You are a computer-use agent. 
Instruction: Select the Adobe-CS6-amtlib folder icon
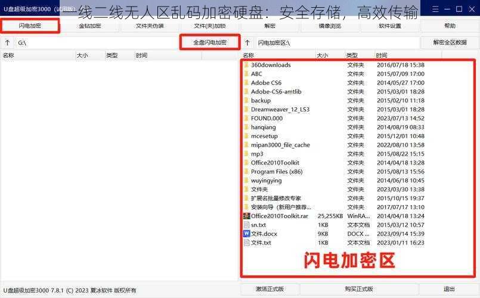(x=246, y=91)
